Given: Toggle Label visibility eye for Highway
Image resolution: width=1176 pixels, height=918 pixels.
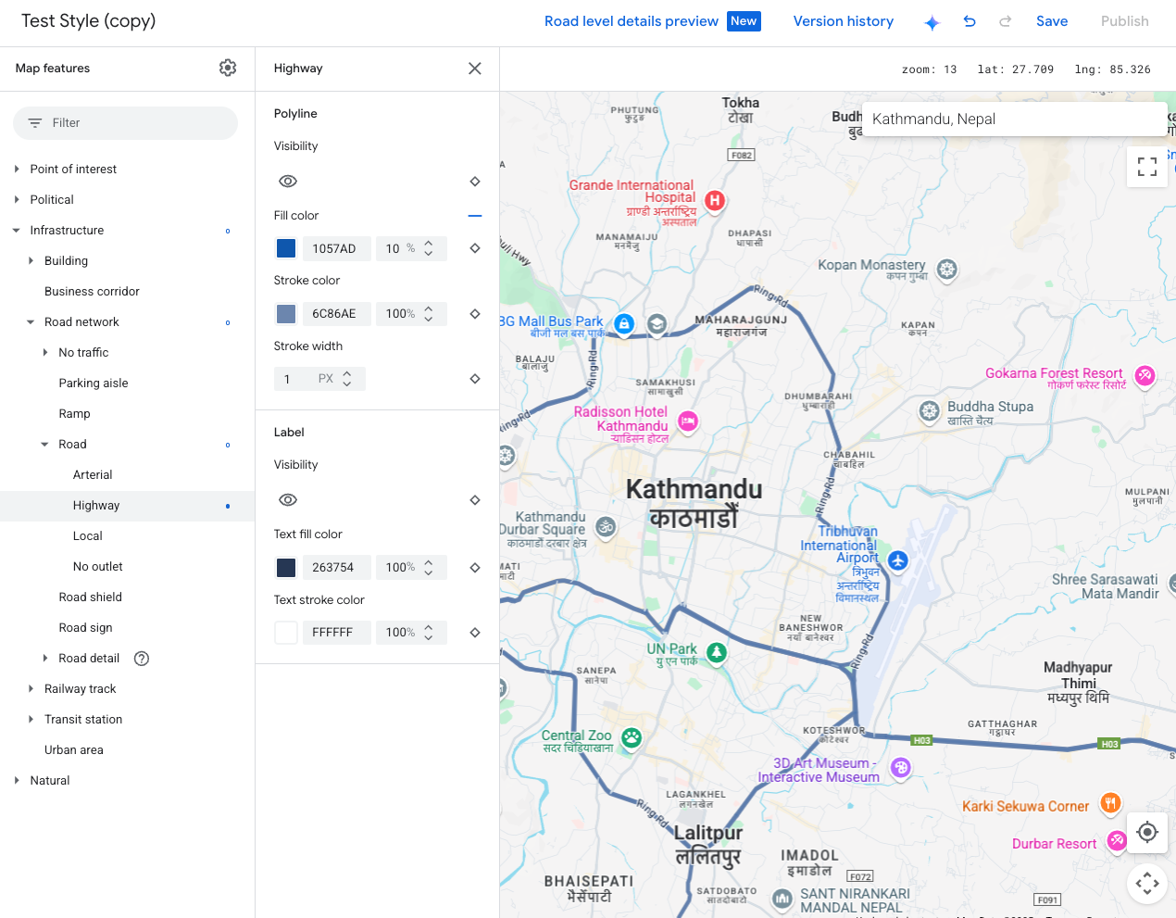Looking at the screenshot, I should (x=288, y=499).
